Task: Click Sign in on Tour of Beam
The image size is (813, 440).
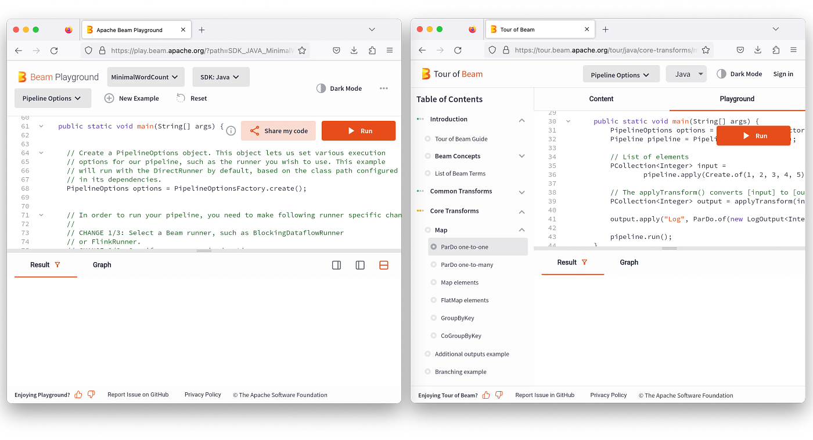Action: (783, 74)
